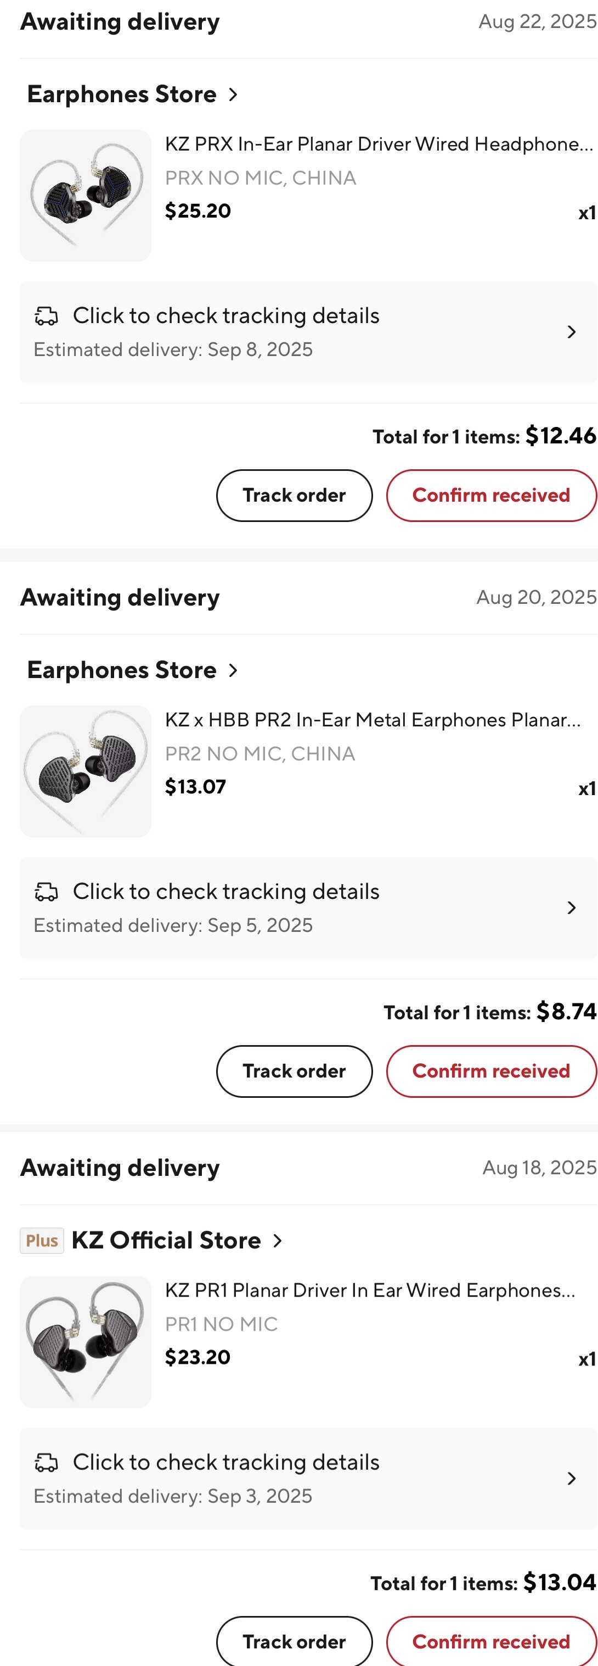Click the delivery truck icon for the Sep 5 order
Image resolution: width=598 pixels, height=1666 pixels.
[x=46, y=891]
